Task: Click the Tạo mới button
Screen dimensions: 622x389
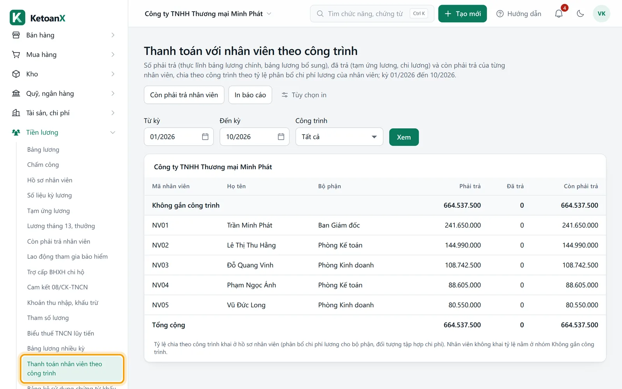Action: (x=463, y=14)
